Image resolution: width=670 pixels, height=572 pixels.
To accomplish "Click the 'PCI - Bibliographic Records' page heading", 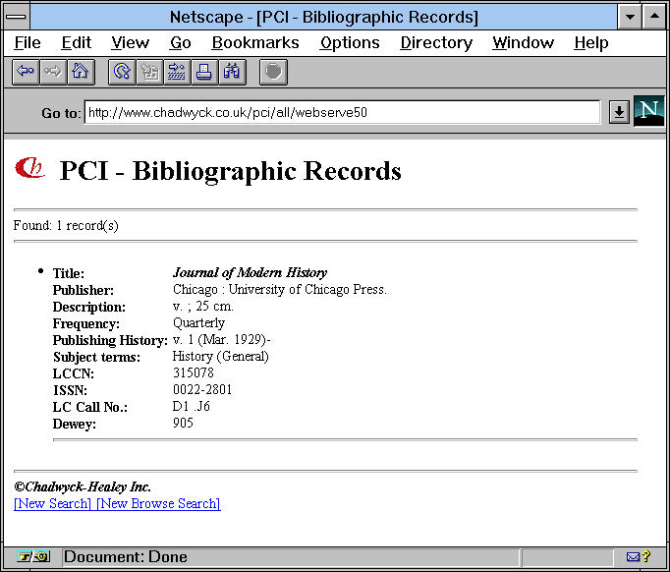I will (x=230, y=171).
